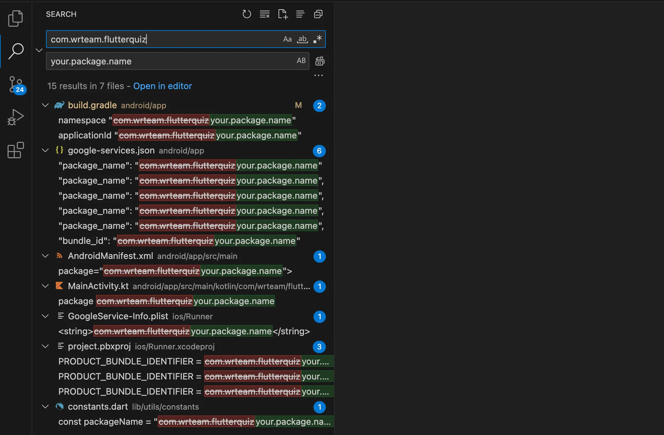664x435 pixels.
Task: Run Replace All for your.package.name
Action: coord(319,61)
